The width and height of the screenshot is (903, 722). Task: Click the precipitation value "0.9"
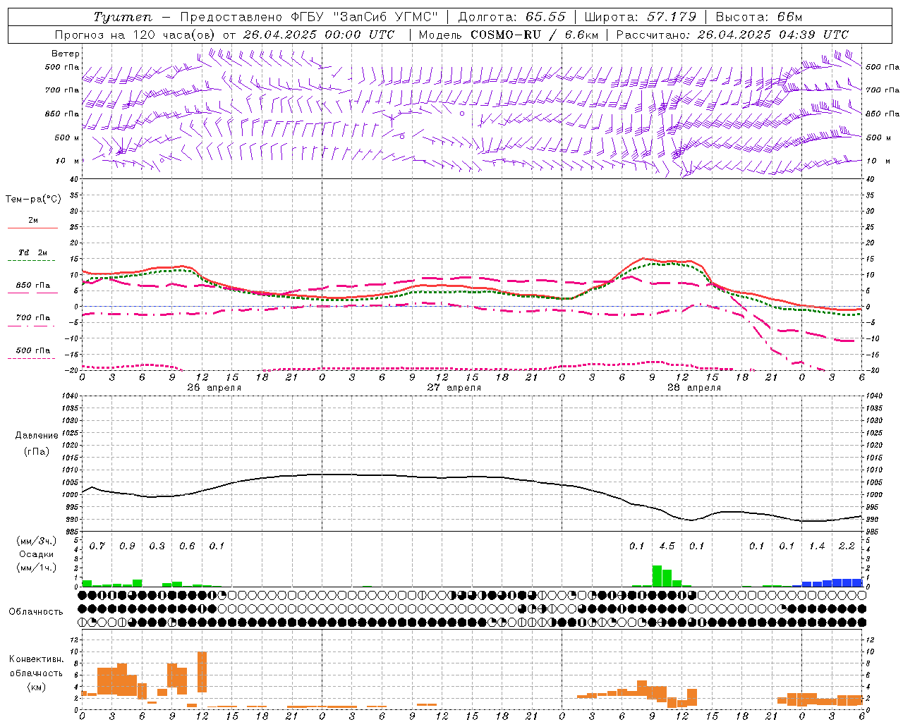pos(127,546)
